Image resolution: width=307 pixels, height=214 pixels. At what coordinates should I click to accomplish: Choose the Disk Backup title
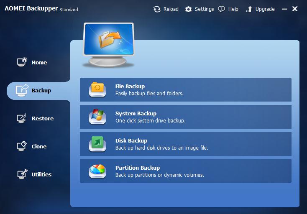tap(131, 140)
